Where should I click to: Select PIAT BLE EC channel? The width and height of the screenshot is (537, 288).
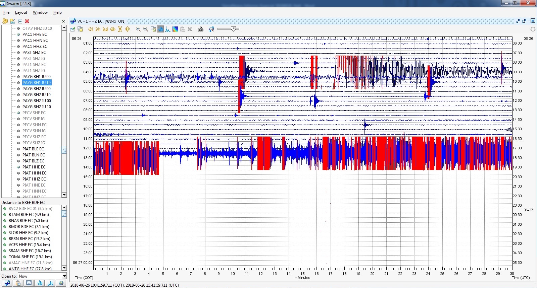(33, 149)
